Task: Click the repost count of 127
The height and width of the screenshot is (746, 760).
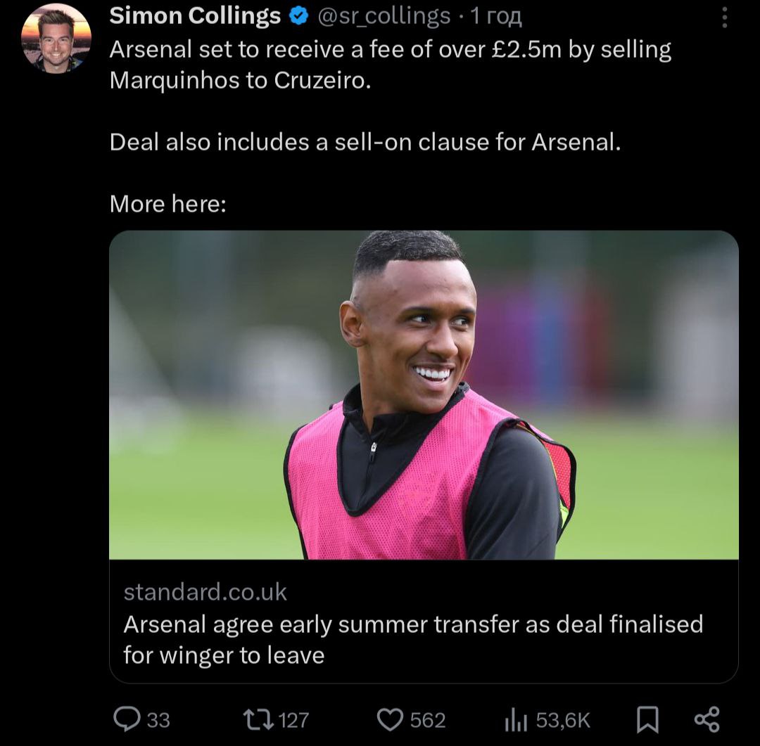Action: click(294, 720)
